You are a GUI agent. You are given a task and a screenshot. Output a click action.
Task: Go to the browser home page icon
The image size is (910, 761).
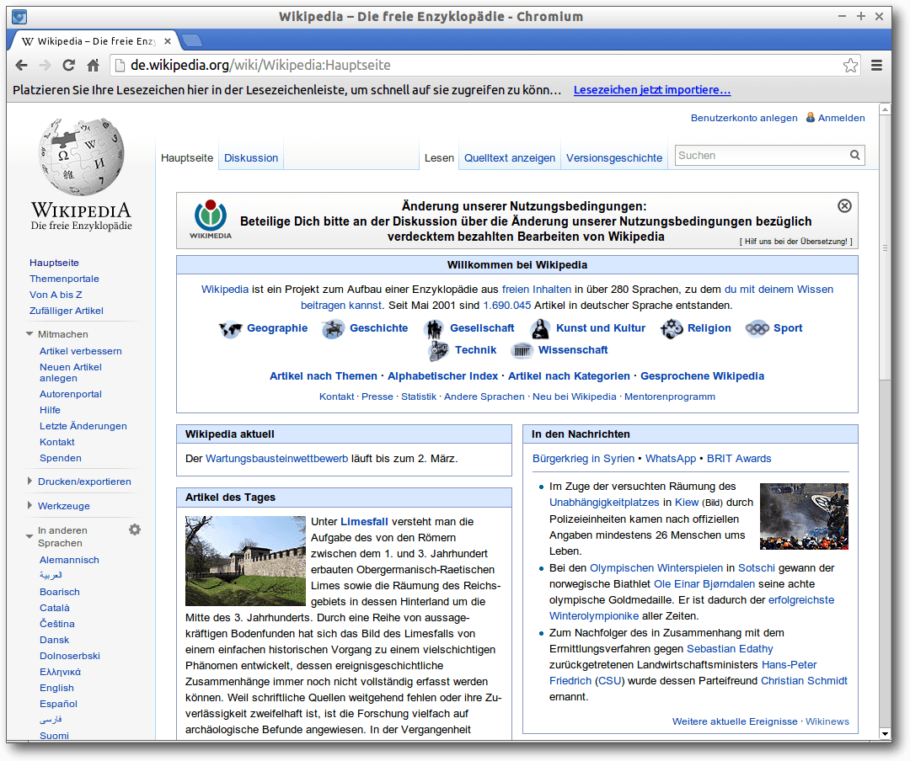point(93,65)
